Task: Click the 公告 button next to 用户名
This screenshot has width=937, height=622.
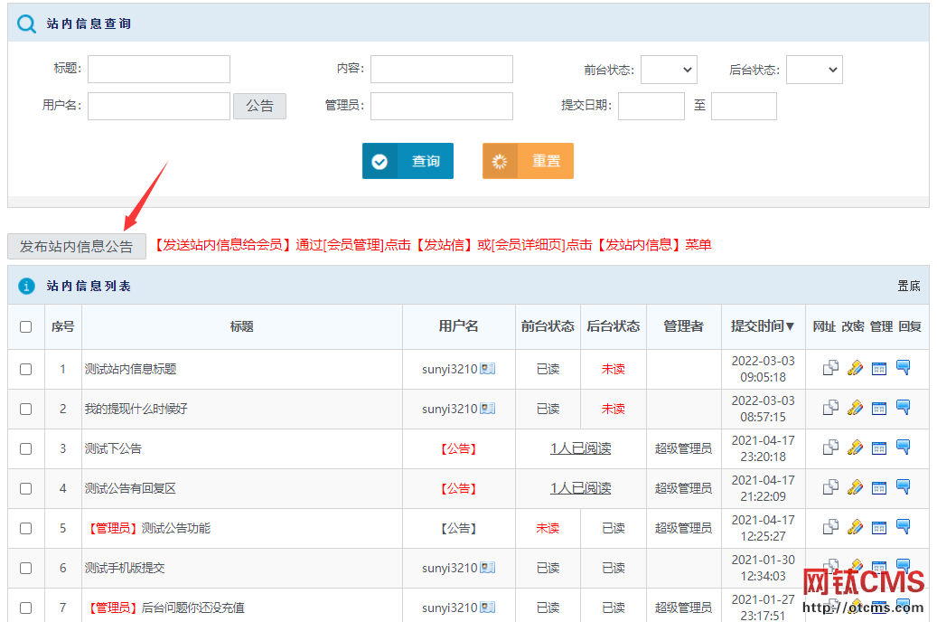Action: [x=259, y=106]
